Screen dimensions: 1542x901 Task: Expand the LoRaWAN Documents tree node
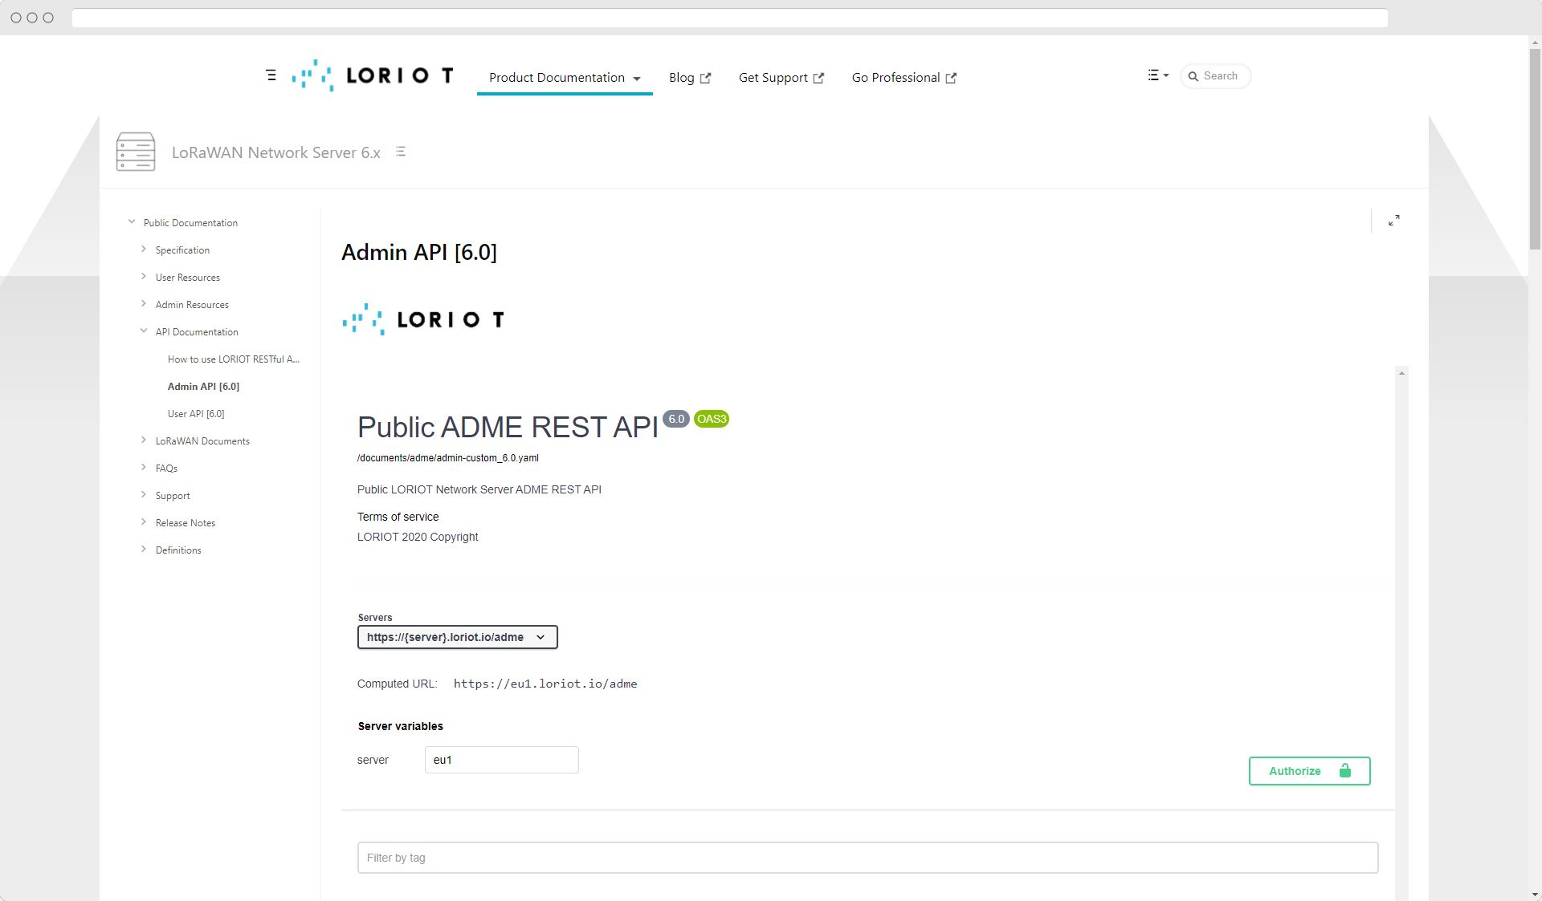pos(144,440)
